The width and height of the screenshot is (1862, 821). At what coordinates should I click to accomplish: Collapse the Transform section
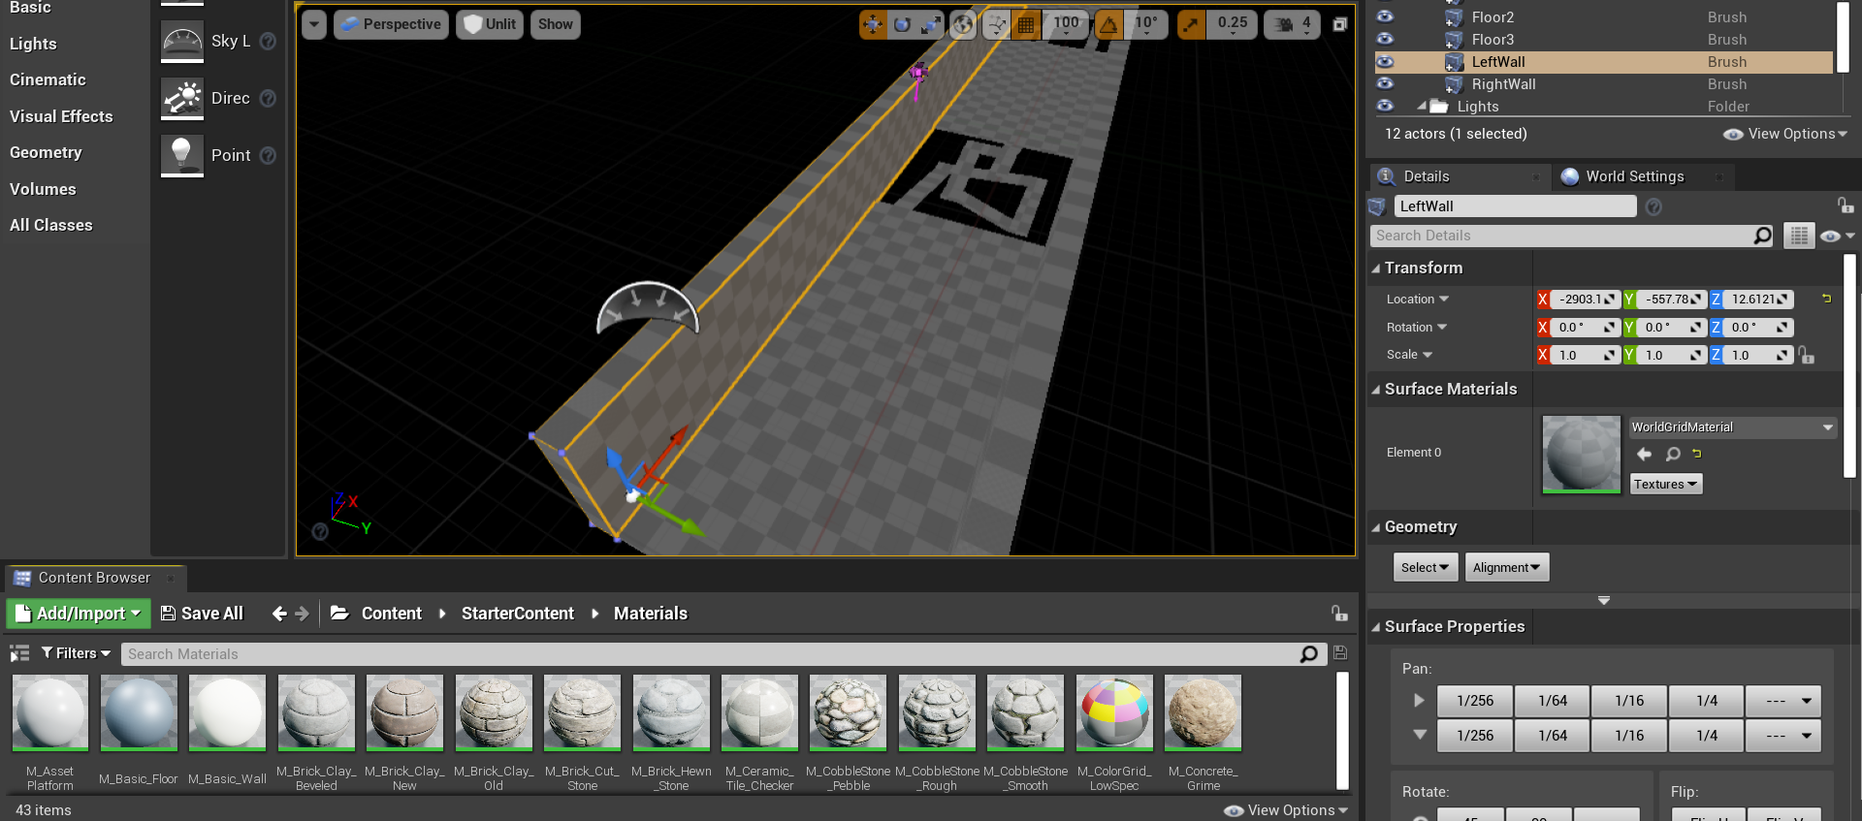coord(1375,268)
